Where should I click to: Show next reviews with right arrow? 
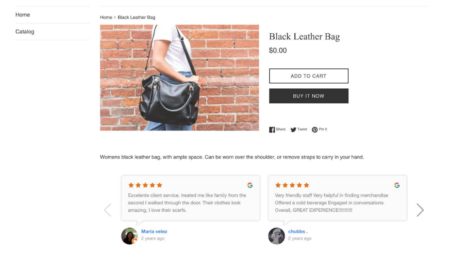coord(420,210)
